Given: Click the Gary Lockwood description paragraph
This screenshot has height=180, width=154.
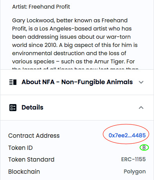Looking at the screenshot, I should 75,43.
